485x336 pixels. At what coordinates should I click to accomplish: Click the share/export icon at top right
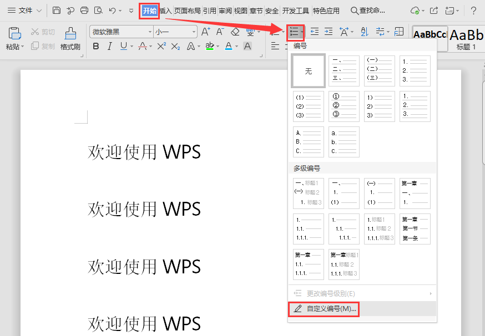[x=434, y=11]
